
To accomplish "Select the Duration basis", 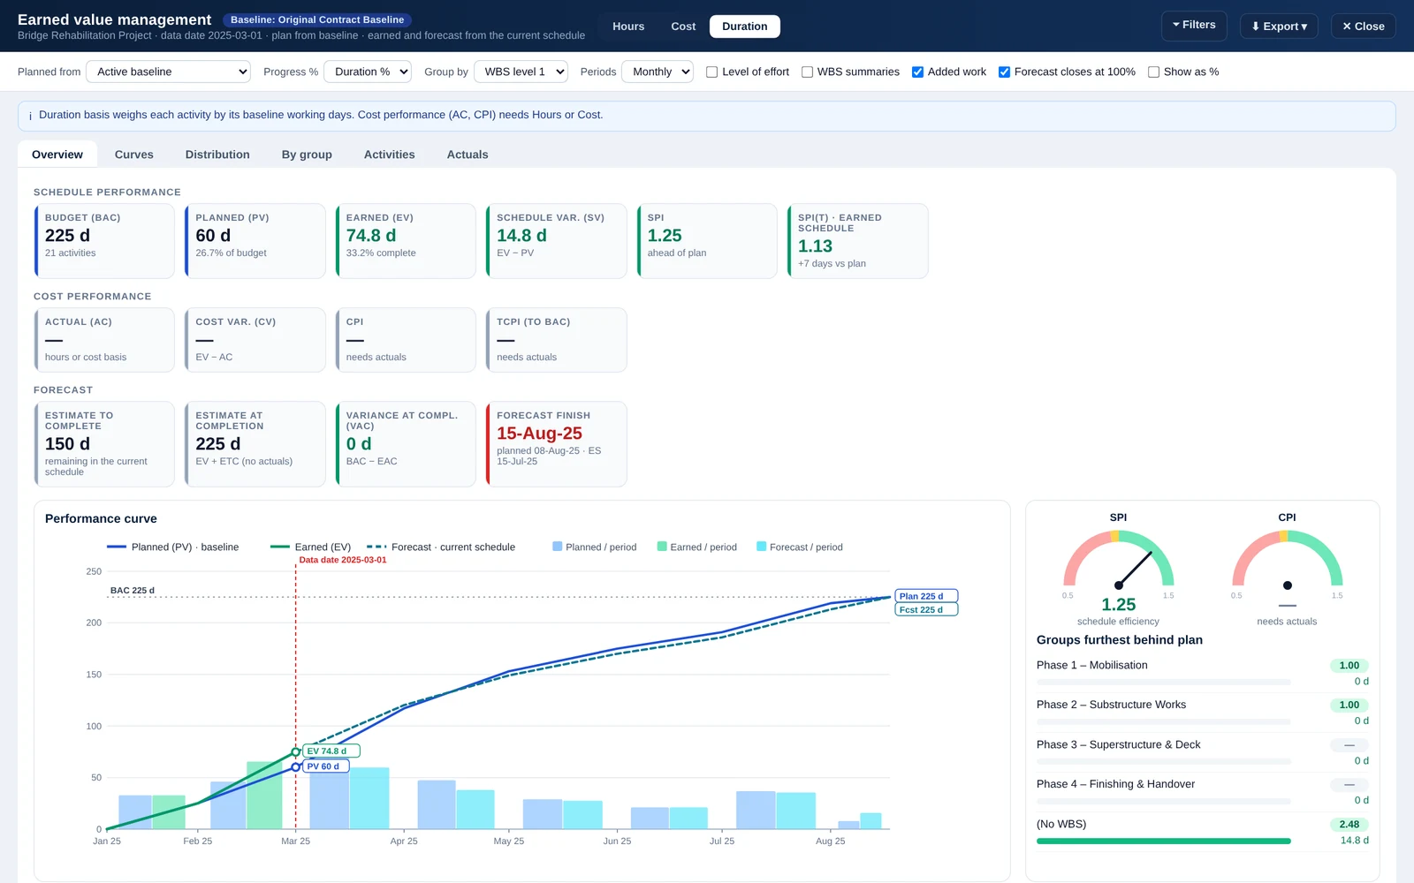I will click(x=745, y=26).
